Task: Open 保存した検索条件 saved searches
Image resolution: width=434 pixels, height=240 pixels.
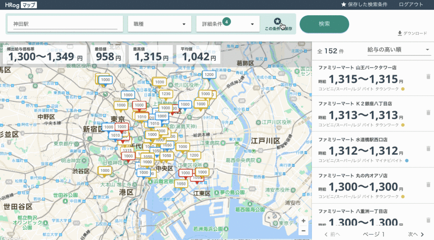Action: (x=364, y=4)
